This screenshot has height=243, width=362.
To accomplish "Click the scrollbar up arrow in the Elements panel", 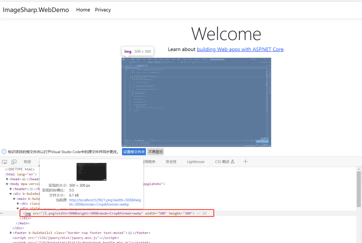I will (359, 169).
